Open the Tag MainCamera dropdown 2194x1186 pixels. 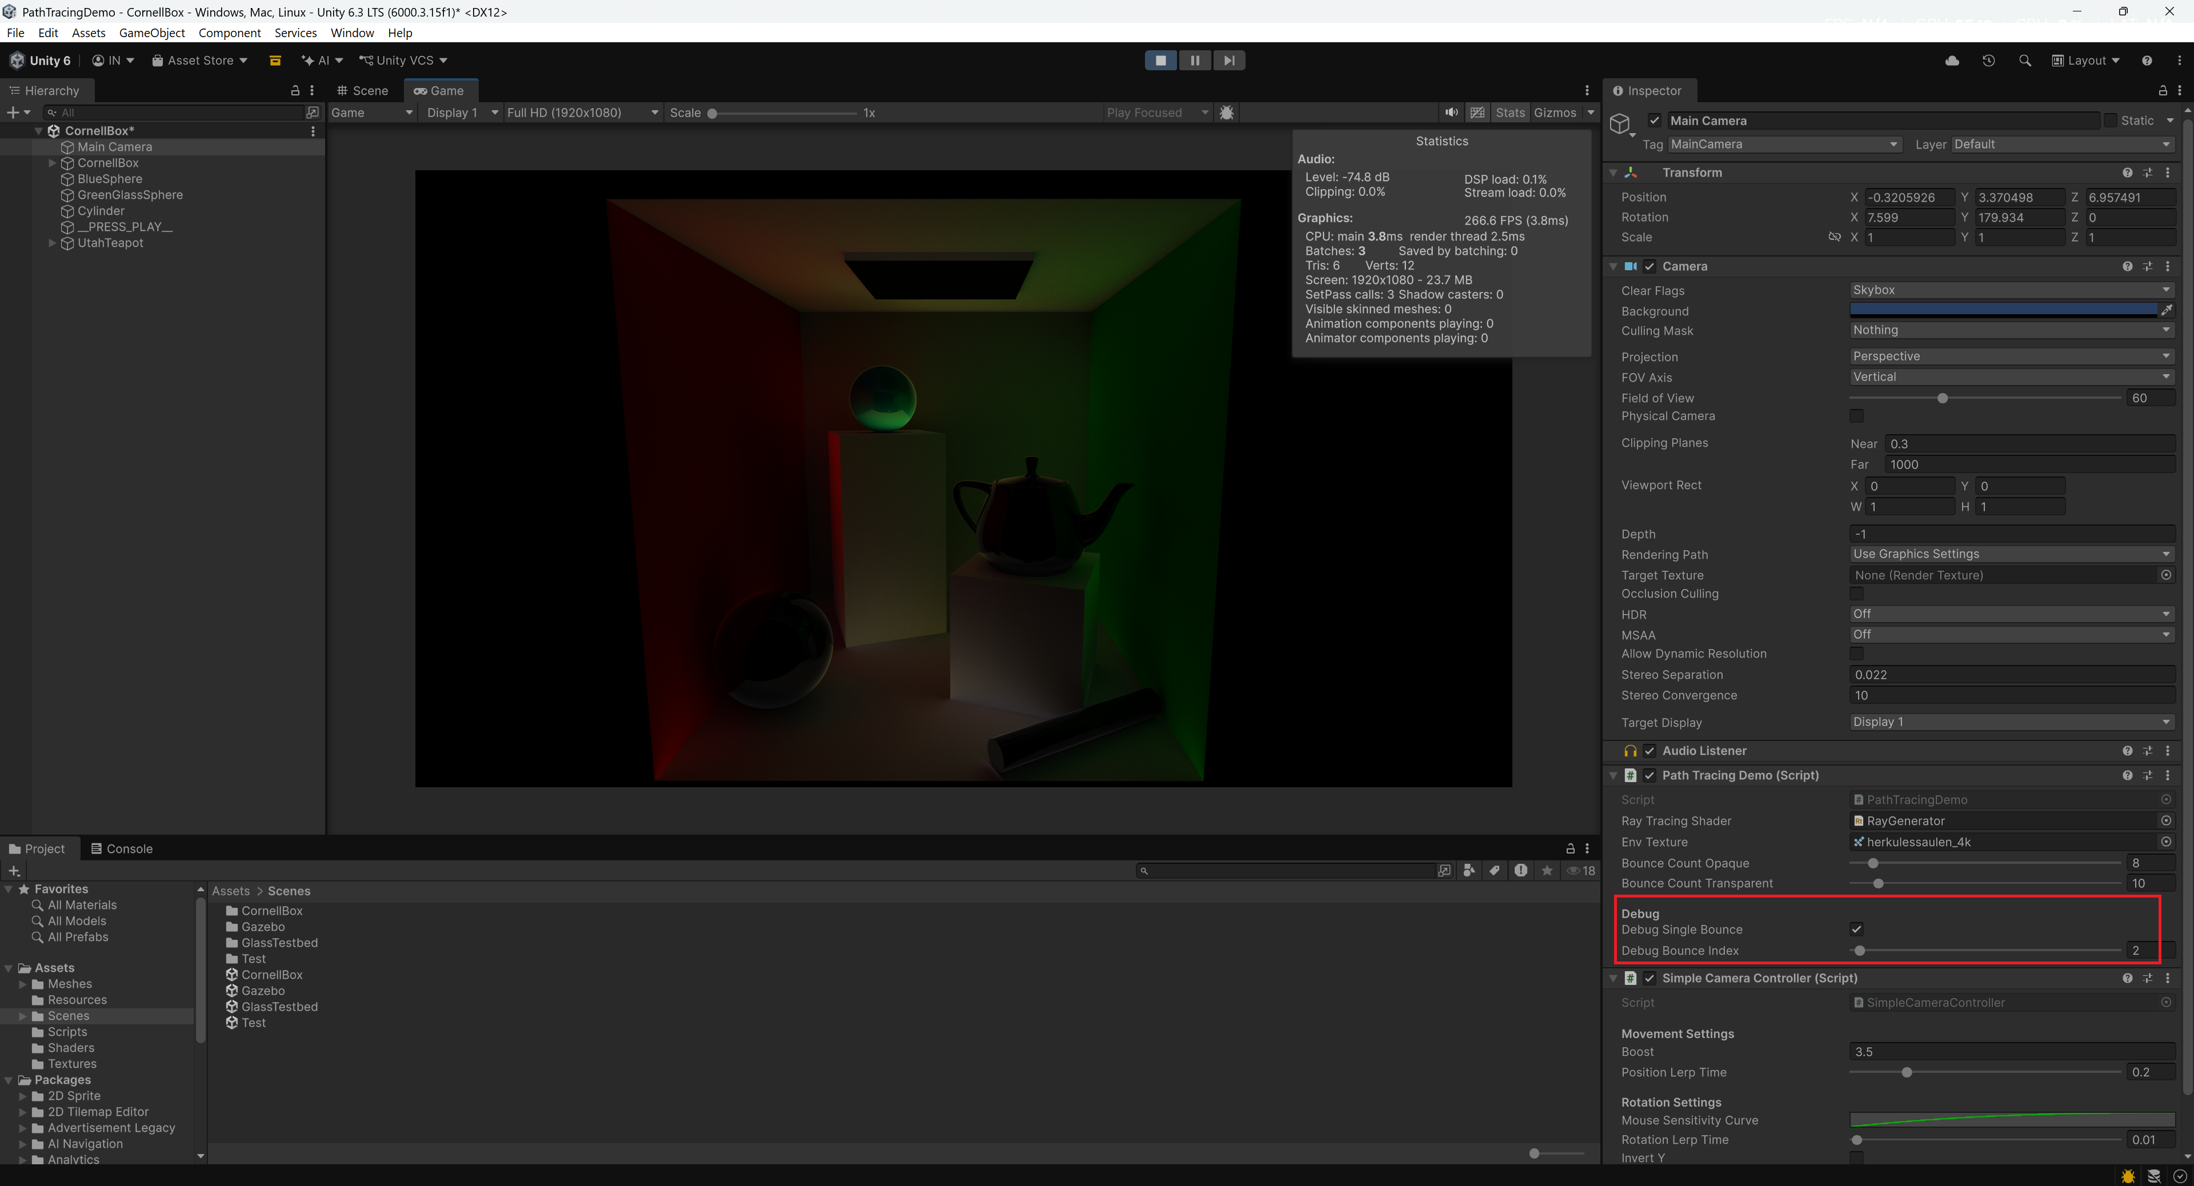click(x=1784, y=145)
